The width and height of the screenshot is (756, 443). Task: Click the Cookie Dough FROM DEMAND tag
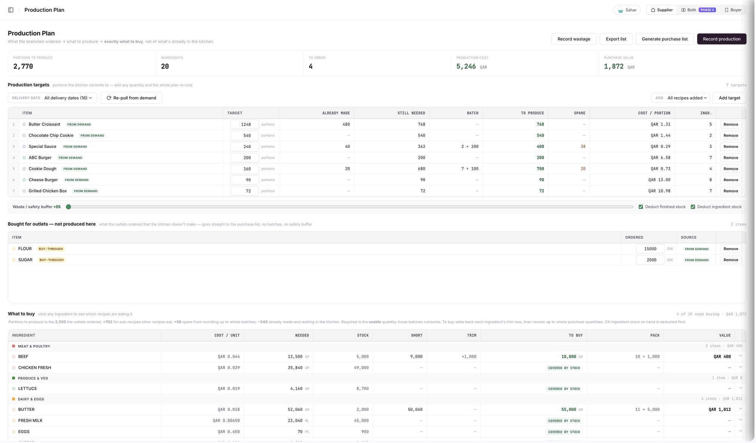click(75, 169)
